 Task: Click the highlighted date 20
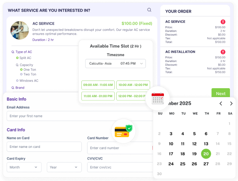206,154
